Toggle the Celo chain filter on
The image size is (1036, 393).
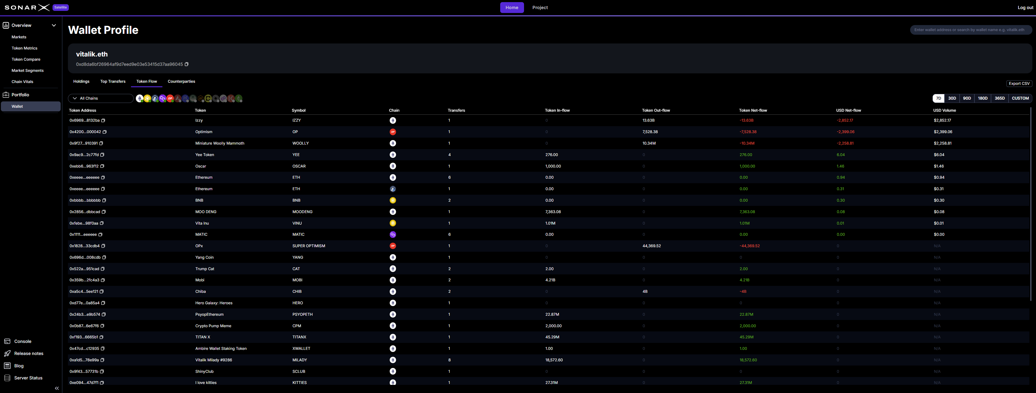208,98
